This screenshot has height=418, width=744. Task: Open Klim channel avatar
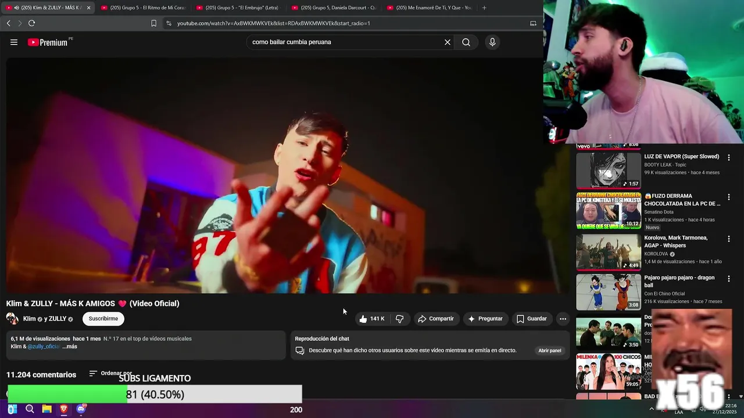pos(12,318)
